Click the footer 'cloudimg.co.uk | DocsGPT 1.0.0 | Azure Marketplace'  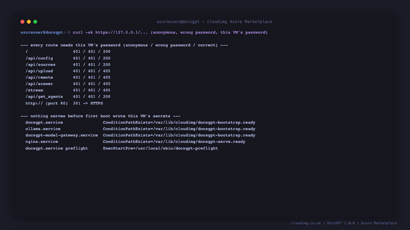click(344, 223)
